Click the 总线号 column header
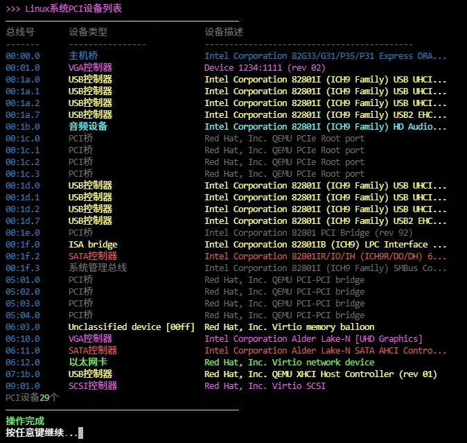The width and height of the screenshot is (467, 443). tap(20, 32)
